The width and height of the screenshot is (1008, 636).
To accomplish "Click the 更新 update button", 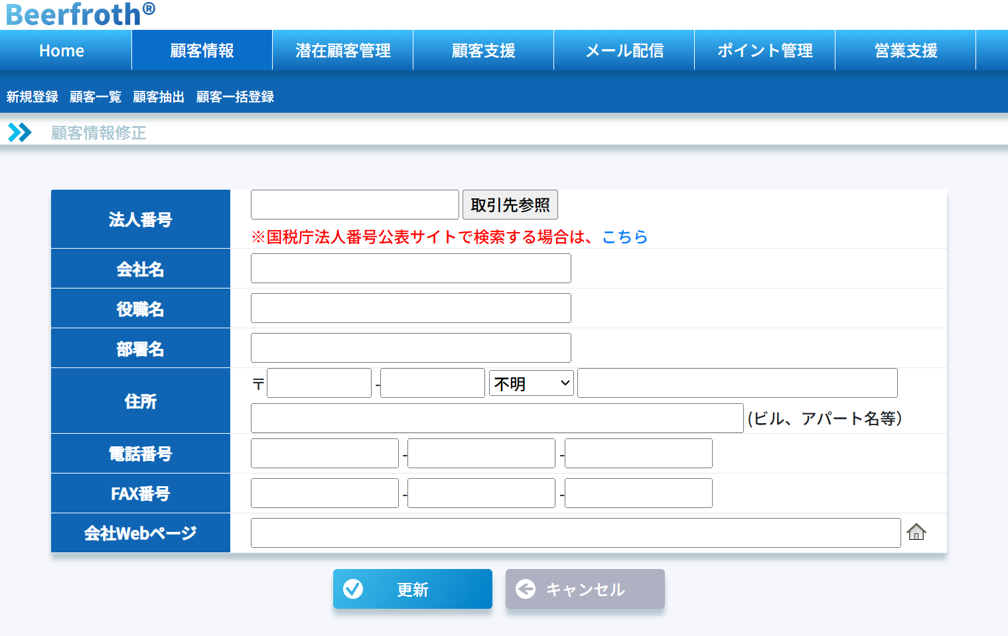I will point(412,589).
